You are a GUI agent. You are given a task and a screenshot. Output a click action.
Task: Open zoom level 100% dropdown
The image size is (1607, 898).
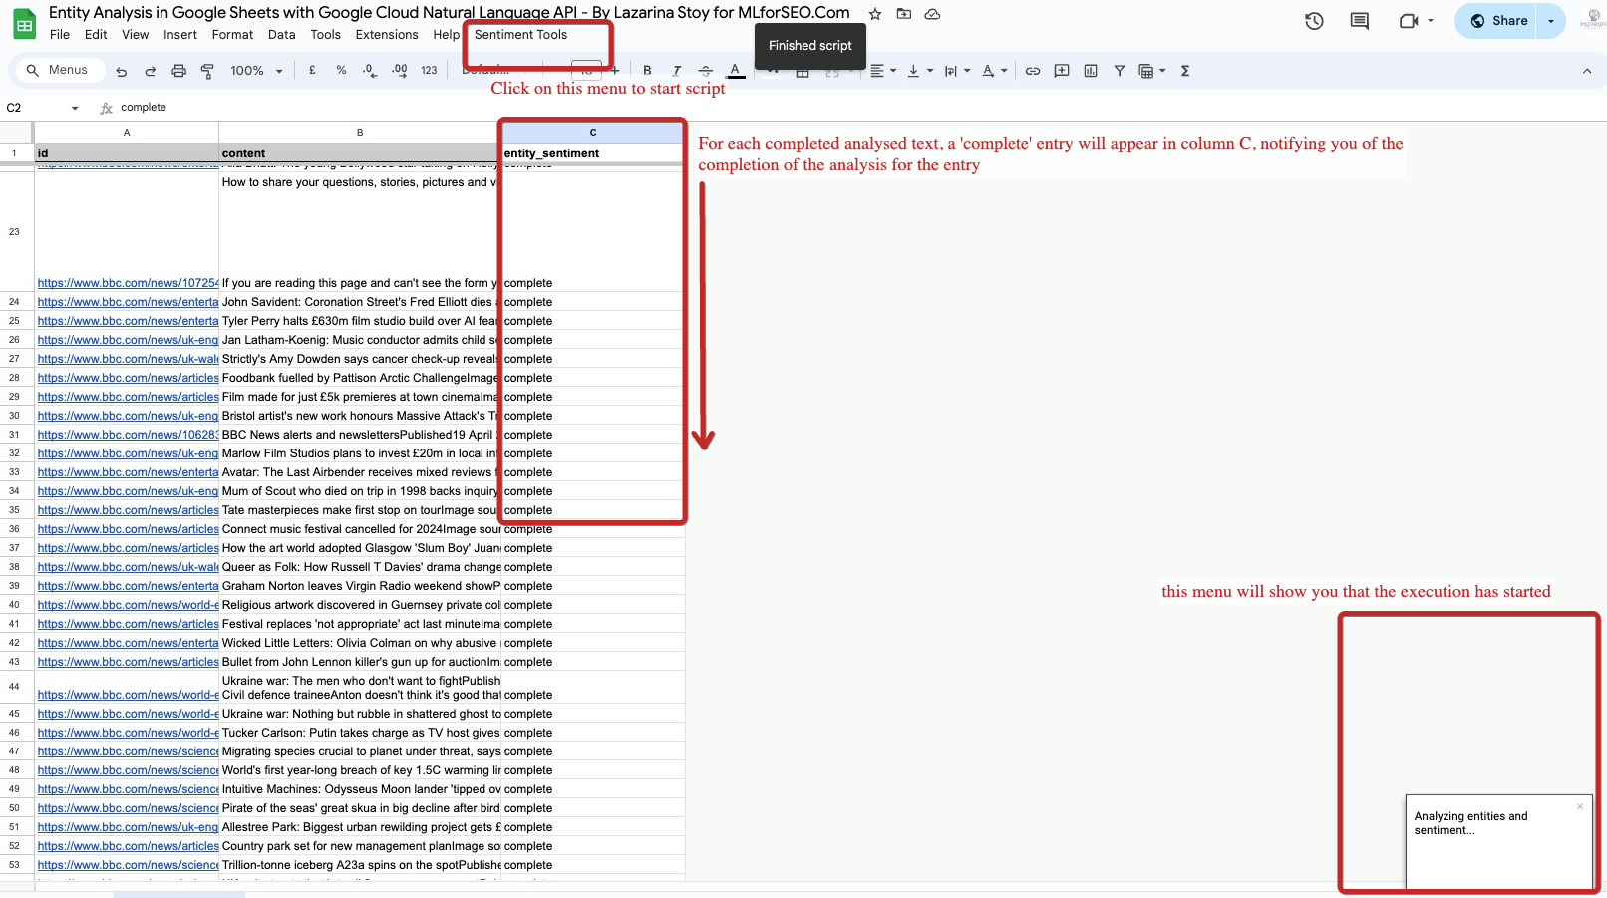point(257,71)
